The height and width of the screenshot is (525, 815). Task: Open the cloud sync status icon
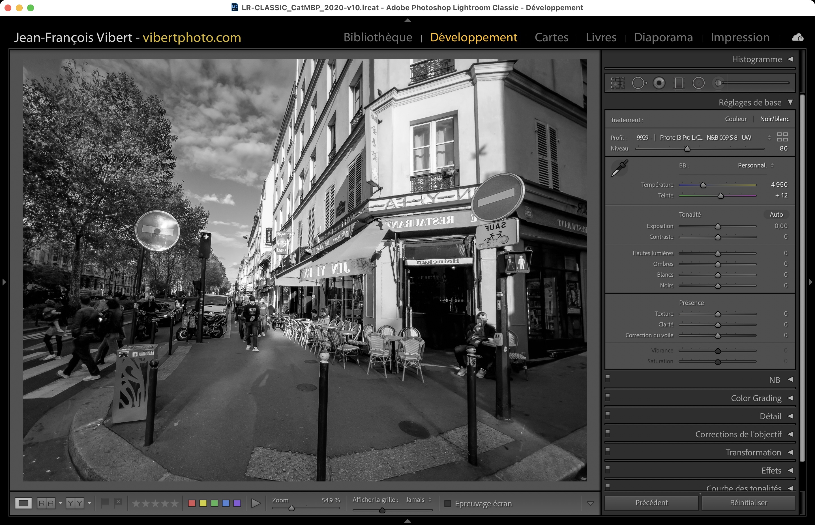(797, 37)
